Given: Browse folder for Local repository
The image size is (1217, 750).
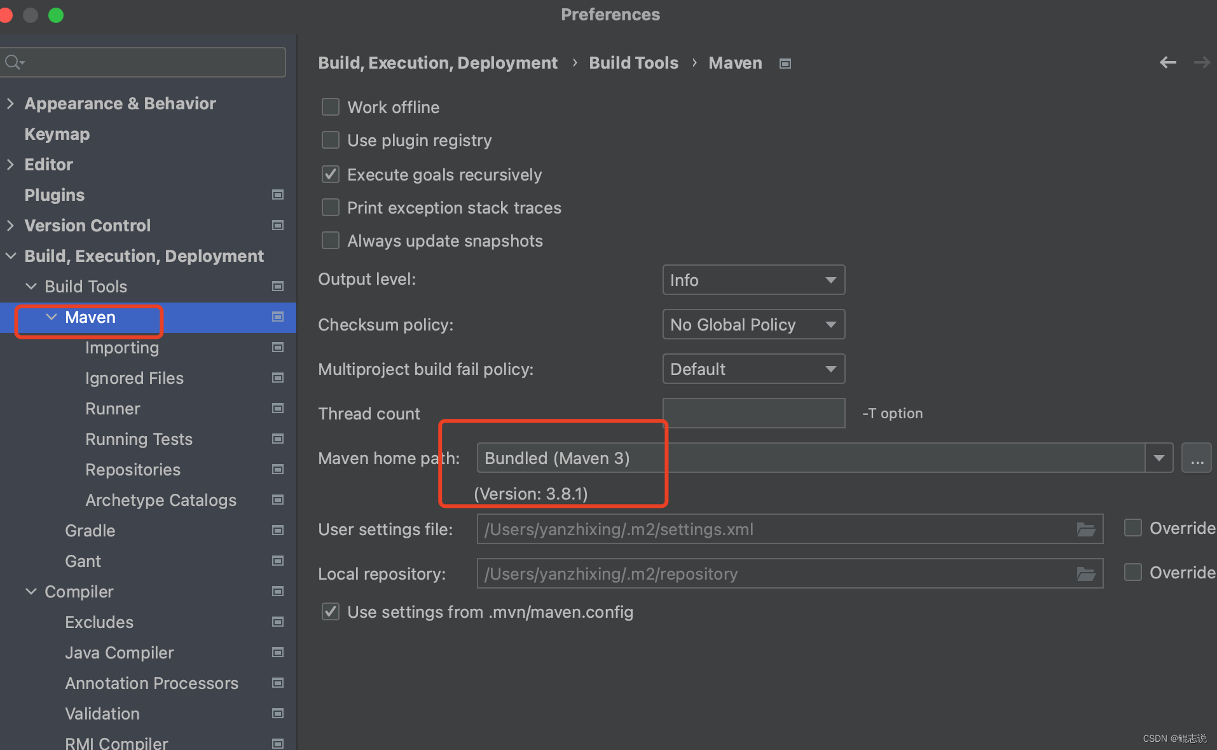Looking at the screenshot, I should 1086,574.
